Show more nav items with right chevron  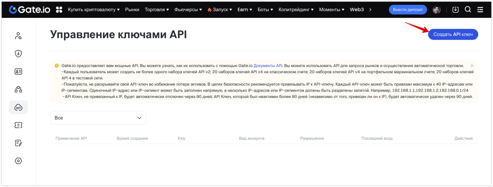pyautogui.click(x=370, y=10)
